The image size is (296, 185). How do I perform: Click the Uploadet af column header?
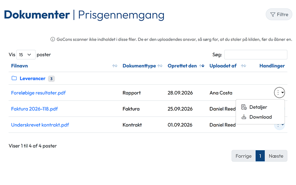[223, 66]
